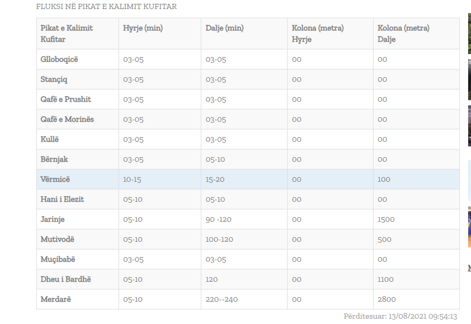
Task: Click Dheu i Bardhë exit column 1100
Action: 385,279
